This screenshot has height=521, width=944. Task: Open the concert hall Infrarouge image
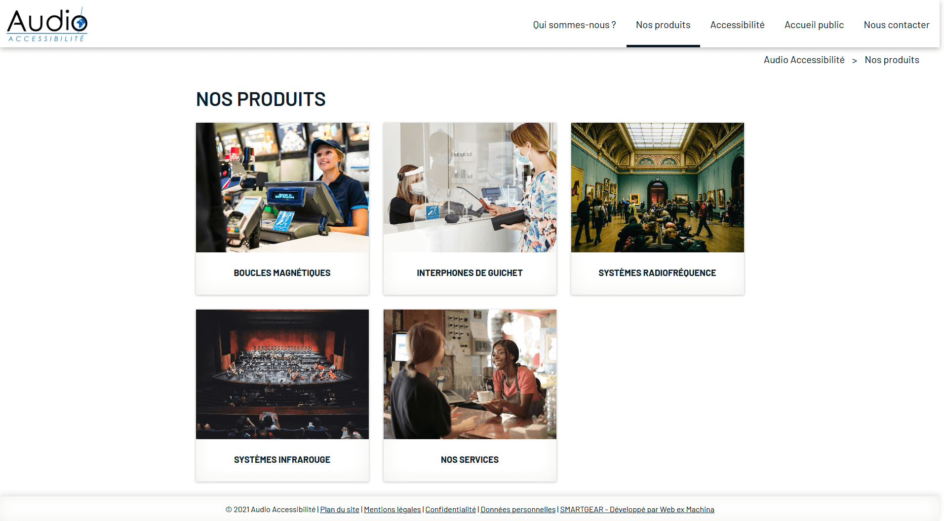point(282,374)
